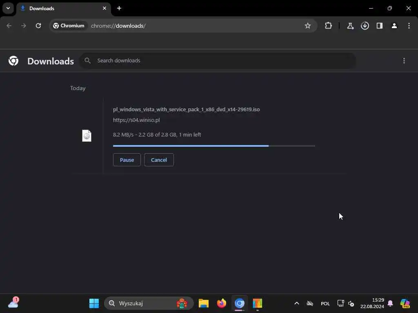Go back to previous page
This screenshot has height=313, width=418.
(x=9, y=26)
